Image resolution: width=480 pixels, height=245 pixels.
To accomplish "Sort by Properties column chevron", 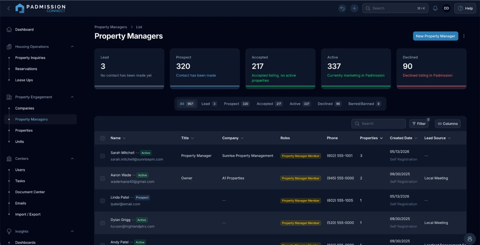I will tap(381, 138).
